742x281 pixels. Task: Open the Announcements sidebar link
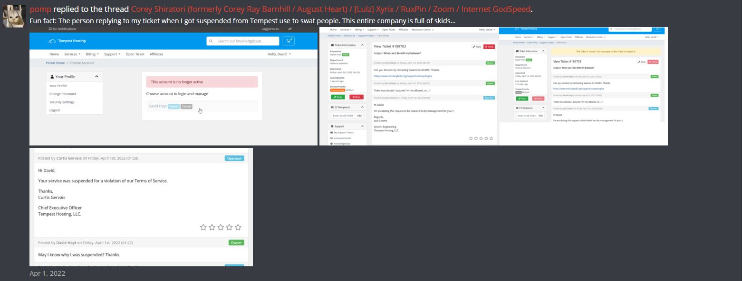341,138
